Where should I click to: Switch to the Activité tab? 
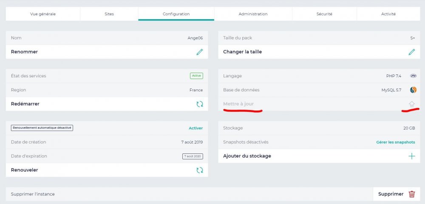click(x=388, y=14)
